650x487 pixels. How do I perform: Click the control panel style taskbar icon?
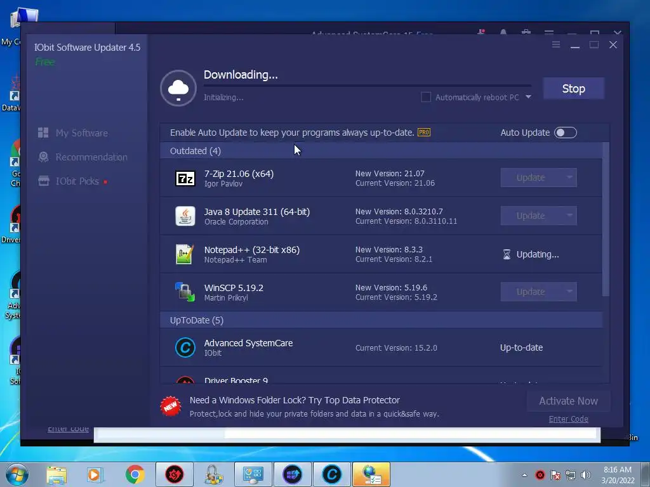point(253,474)
